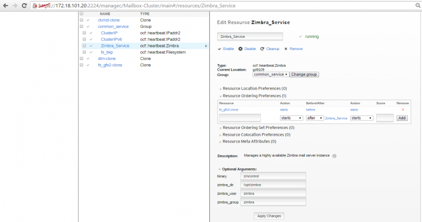This screenshot has width=422, height=222.
Task: Click the status checkmark of ClusterIP row
Action: click(x=91, y=33)
